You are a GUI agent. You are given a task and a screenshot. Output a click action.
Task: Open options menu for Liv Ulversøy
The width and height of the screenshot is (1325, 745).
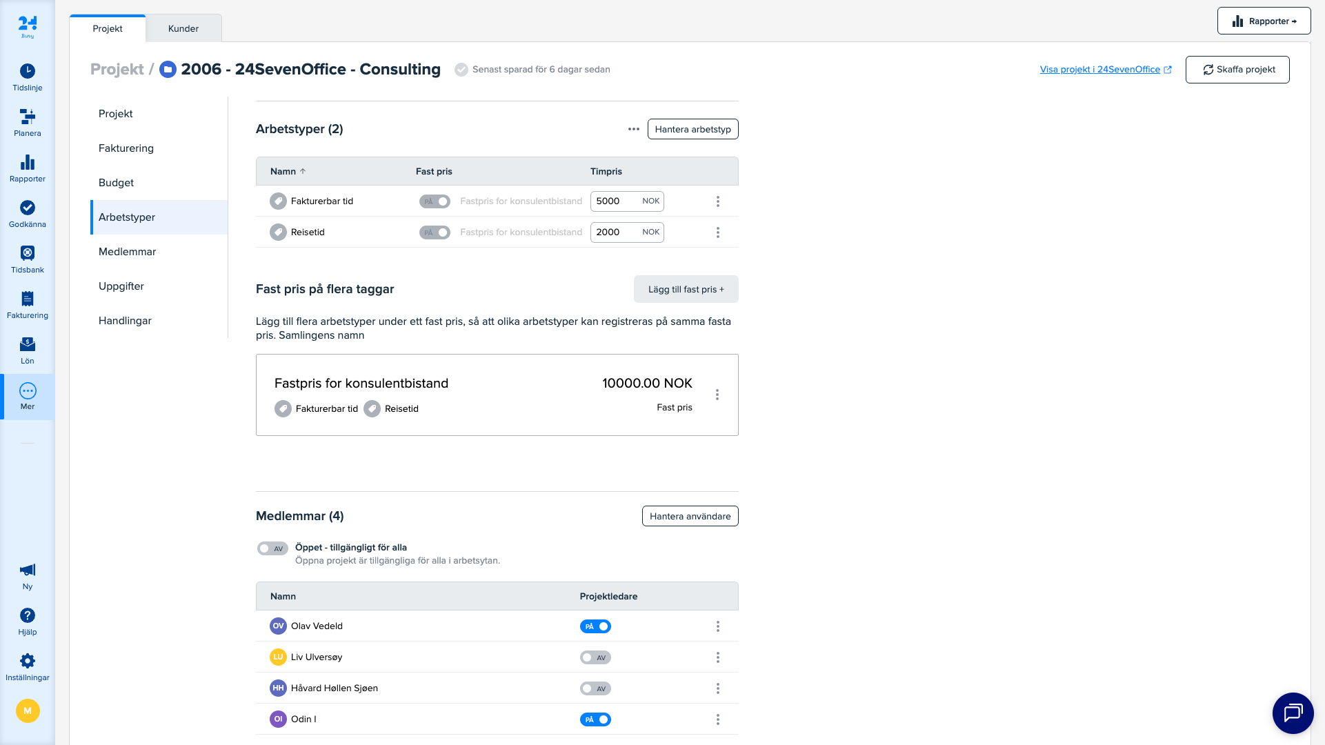point(718,657)
